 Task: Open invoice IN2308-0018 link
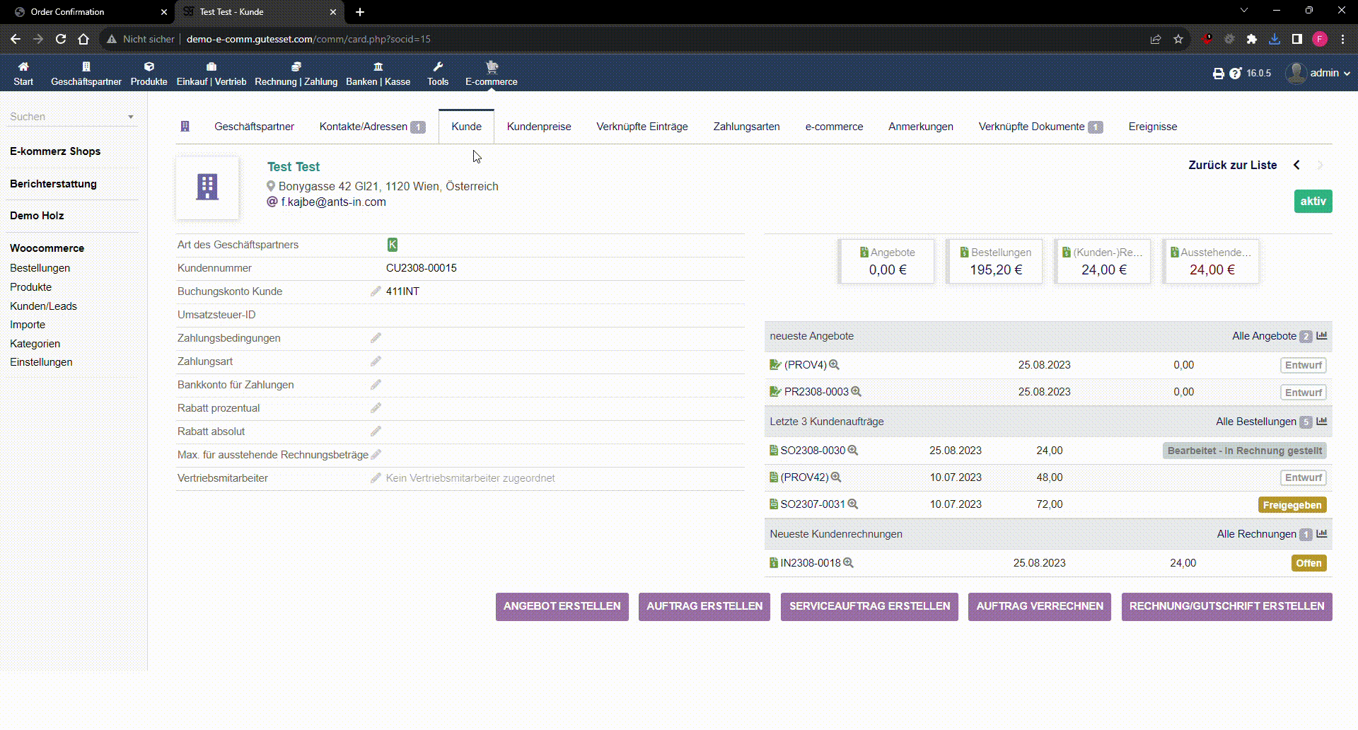811,563
